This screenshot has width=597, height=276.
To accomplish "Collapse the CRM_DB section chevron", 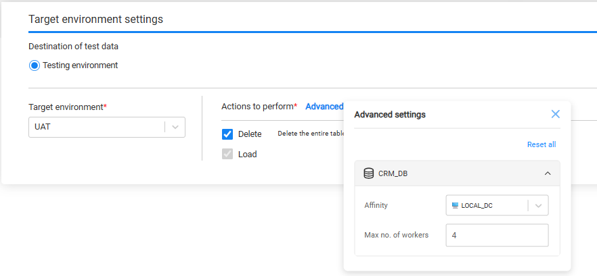I will coord(547,173).
